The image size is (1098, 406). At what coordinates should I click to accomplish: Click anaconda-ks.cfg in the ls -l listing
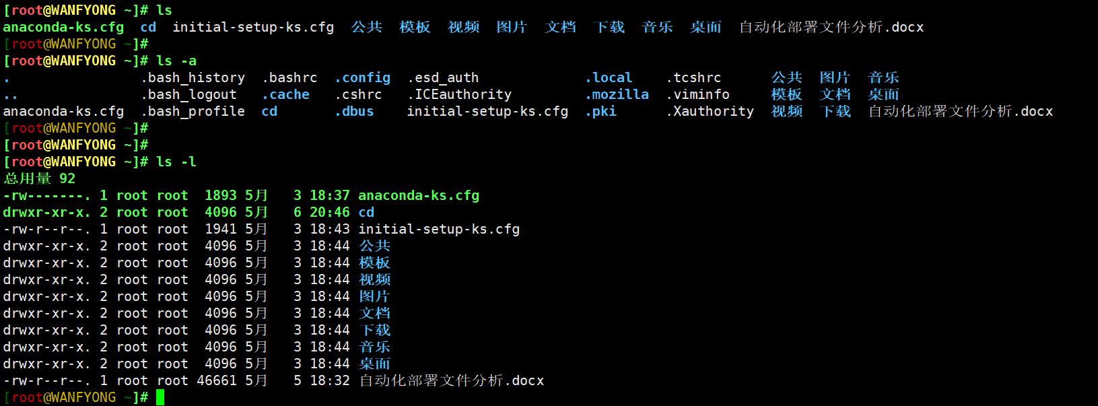[419, 196]
